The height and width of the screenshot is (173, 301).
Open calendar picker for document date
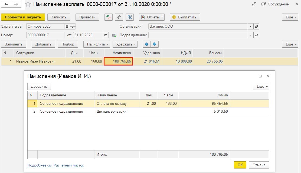[x=106, y=35]
